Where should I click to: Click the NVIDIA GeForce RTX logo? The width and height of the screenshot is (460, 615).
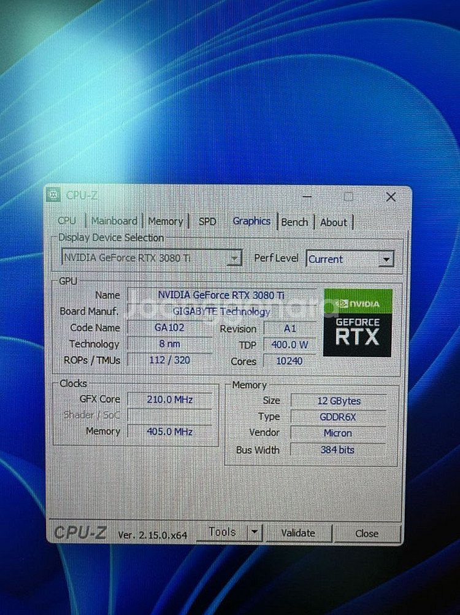(358, 323)
